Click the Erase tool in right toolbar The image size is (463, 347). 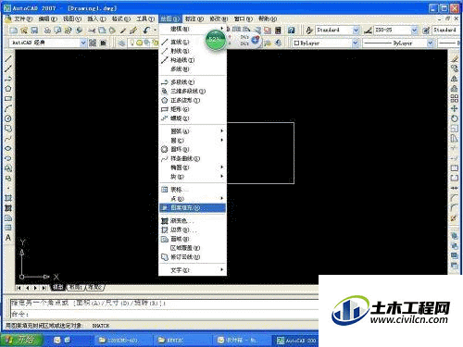pyautogui.click(x=455, y=58)
